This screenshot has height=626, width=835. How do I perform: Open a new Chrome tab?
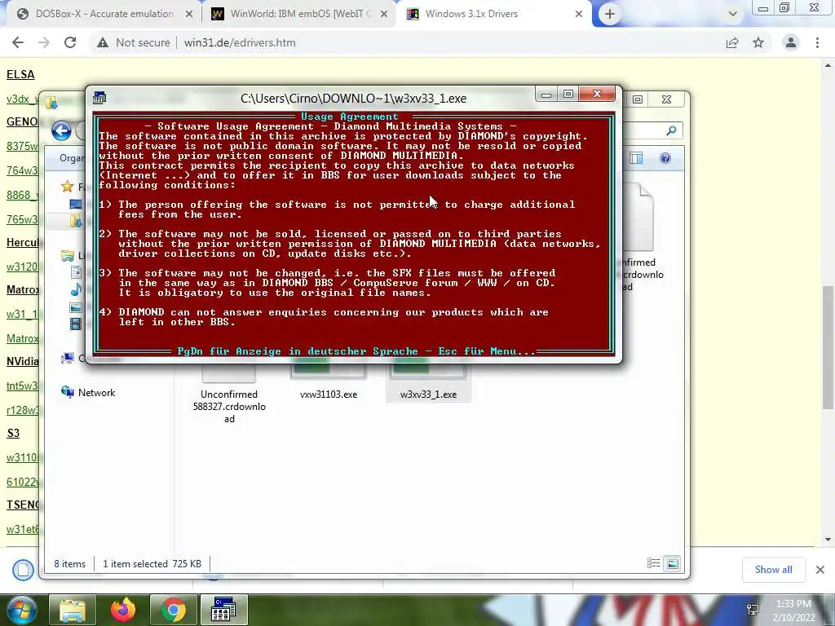point(610,14)
